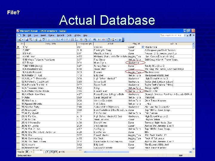
Task: Click the Undo arrow icon
Action: [x=62, y=40]
